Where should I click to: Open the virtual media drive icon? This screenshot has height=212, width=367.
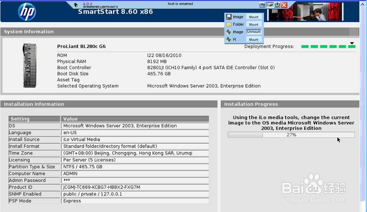270,5
